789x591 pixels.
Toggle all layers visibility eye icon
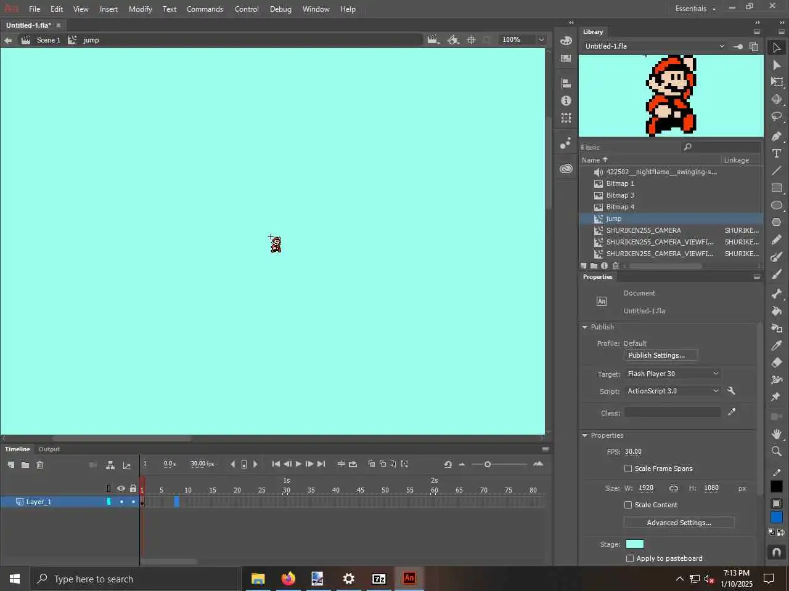(x=121, y=489)
